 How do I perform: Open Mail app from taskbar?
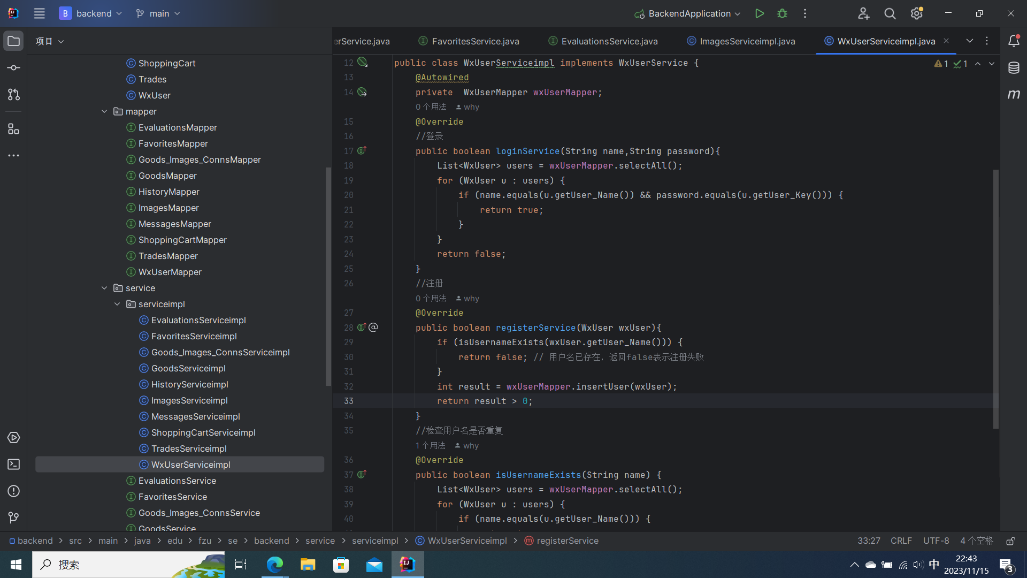pos(374,565)
